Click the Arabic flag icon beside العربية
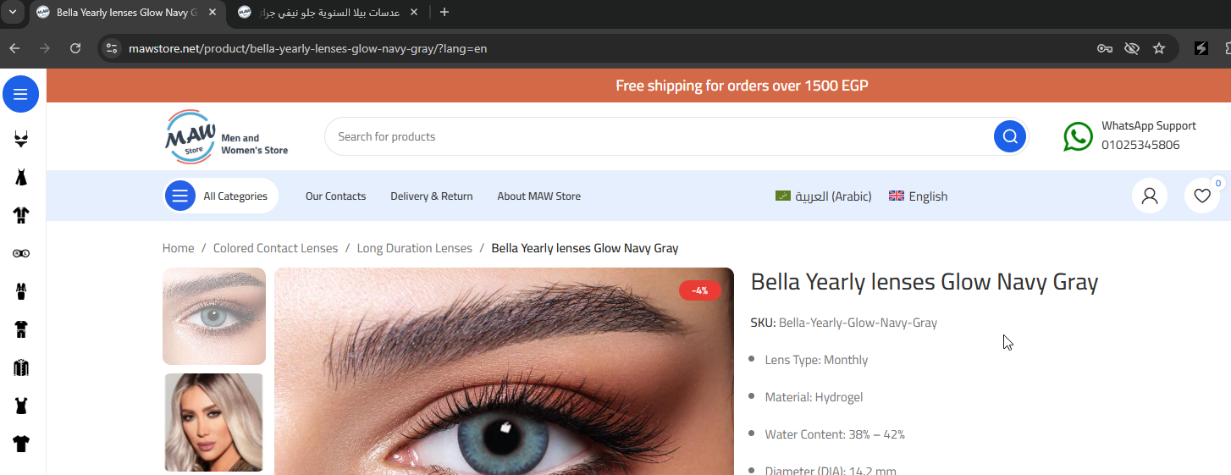This screenshot has width=1231, height=475. [x=783, y=196]
